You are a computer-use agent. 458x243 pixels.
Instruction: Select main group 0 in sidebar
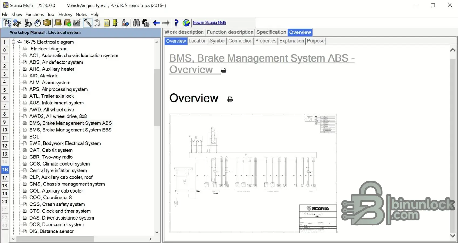tap(5, 50)
